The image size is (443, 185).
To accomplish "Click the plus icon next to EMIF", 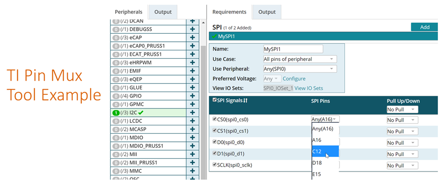I will click(x=193, y=71).
